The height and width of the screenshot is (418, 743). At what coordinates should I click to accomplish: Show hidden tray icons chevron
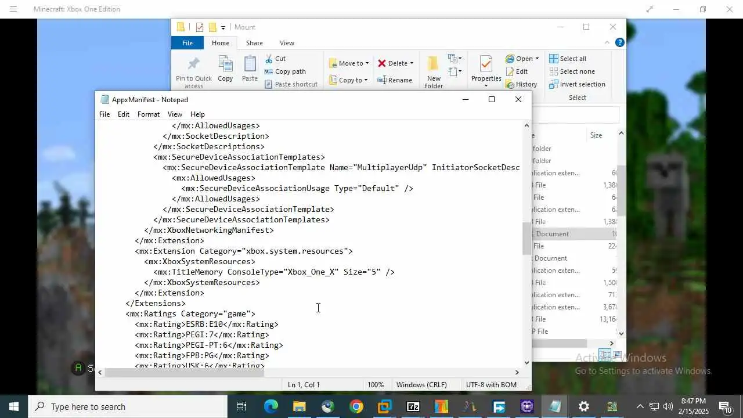640,406
